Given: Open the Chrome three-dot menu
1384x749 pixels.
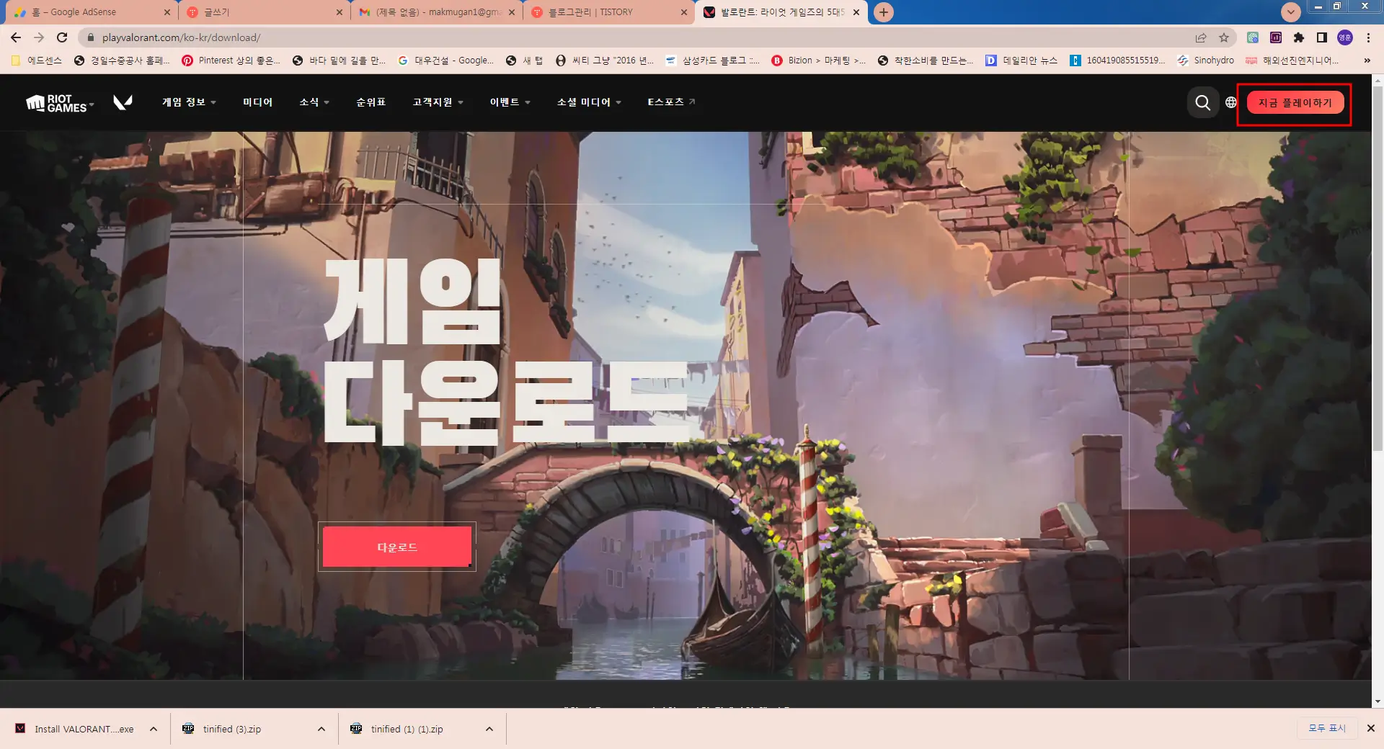Looking at the screenshot, I should tap(1367, 37).
